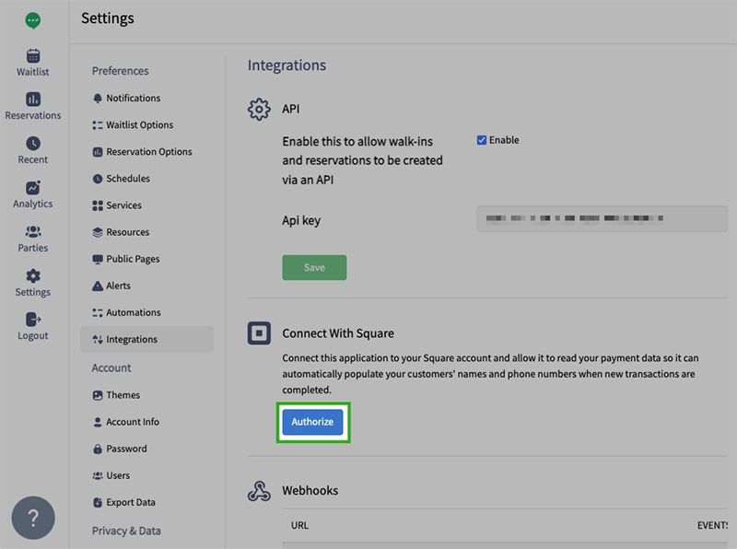Image resolution: width=737 pixels, height=549 pixels.
Task: Click the help question mark button
Action: pos(32,516)
